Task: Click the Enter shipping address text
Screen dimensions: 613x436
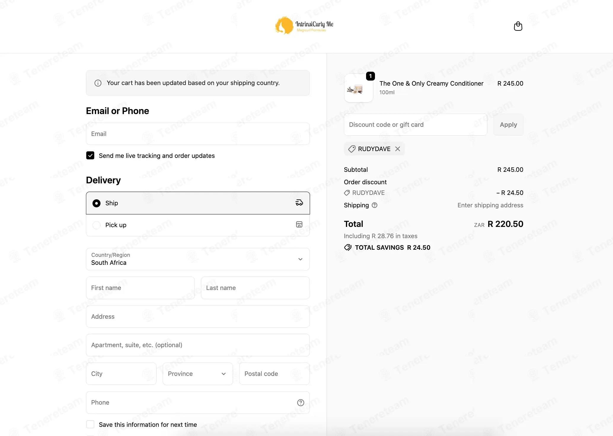Action: point(490,205)
